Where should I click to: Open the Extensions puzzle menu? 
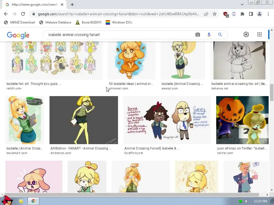click(242, 14)
